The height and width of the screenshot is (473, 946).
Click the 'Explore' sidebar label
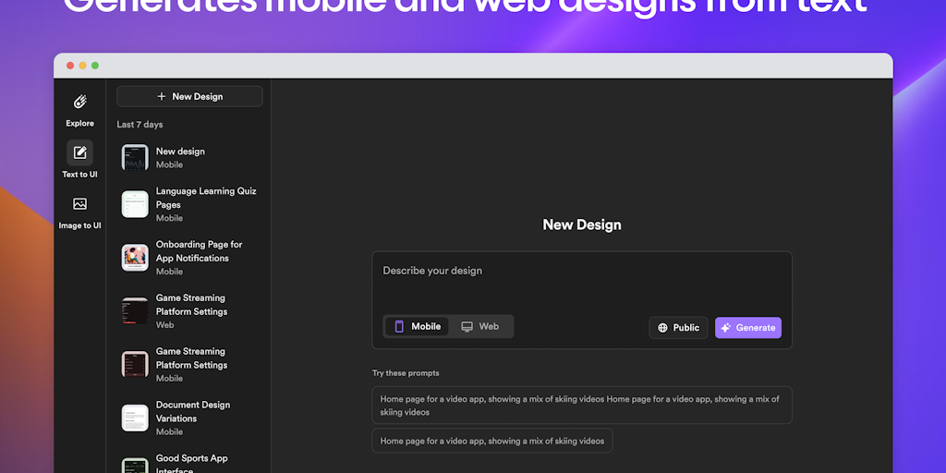79,123
